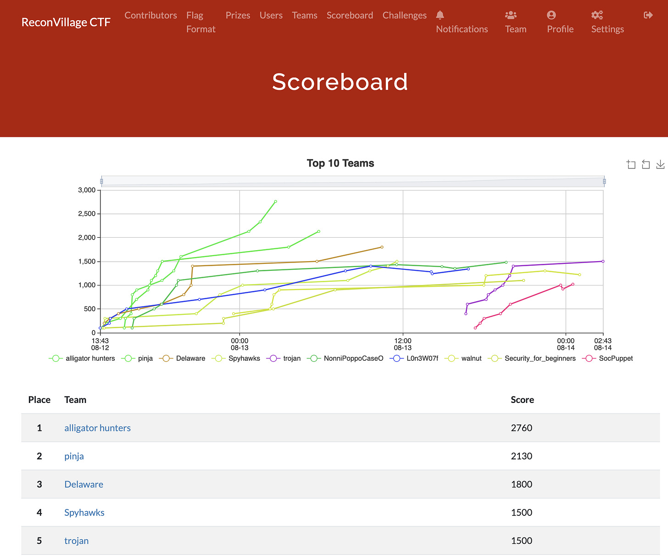668x559 pixels.
Task: Click the Score column header
Action: click(522, 400)
